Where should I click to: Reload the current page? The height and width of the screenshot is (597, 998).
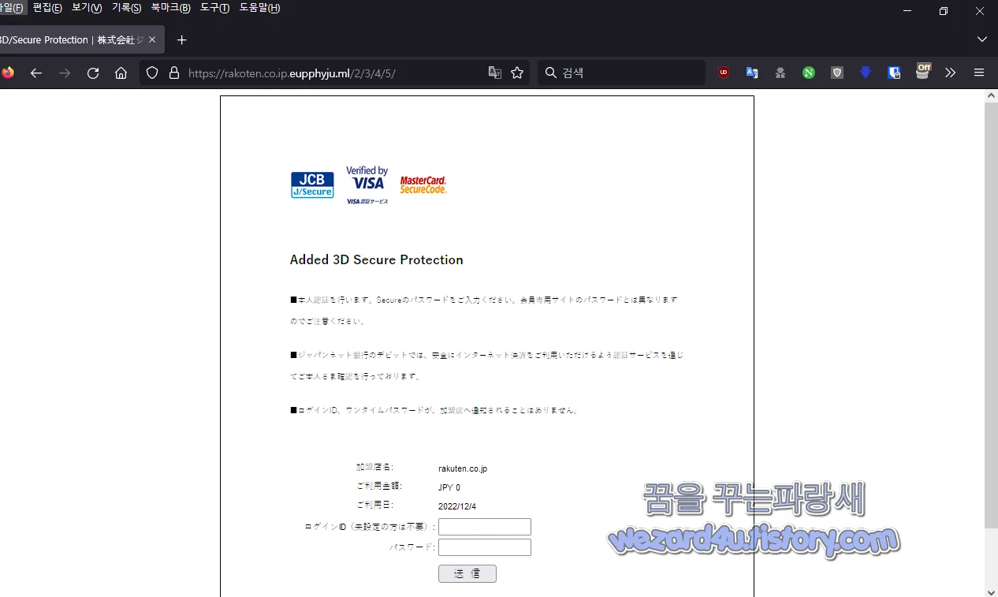click(93, 73)
